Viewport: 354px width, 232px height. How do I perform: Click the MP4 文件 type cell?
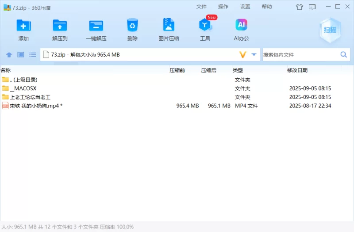[x=246, y=106]
